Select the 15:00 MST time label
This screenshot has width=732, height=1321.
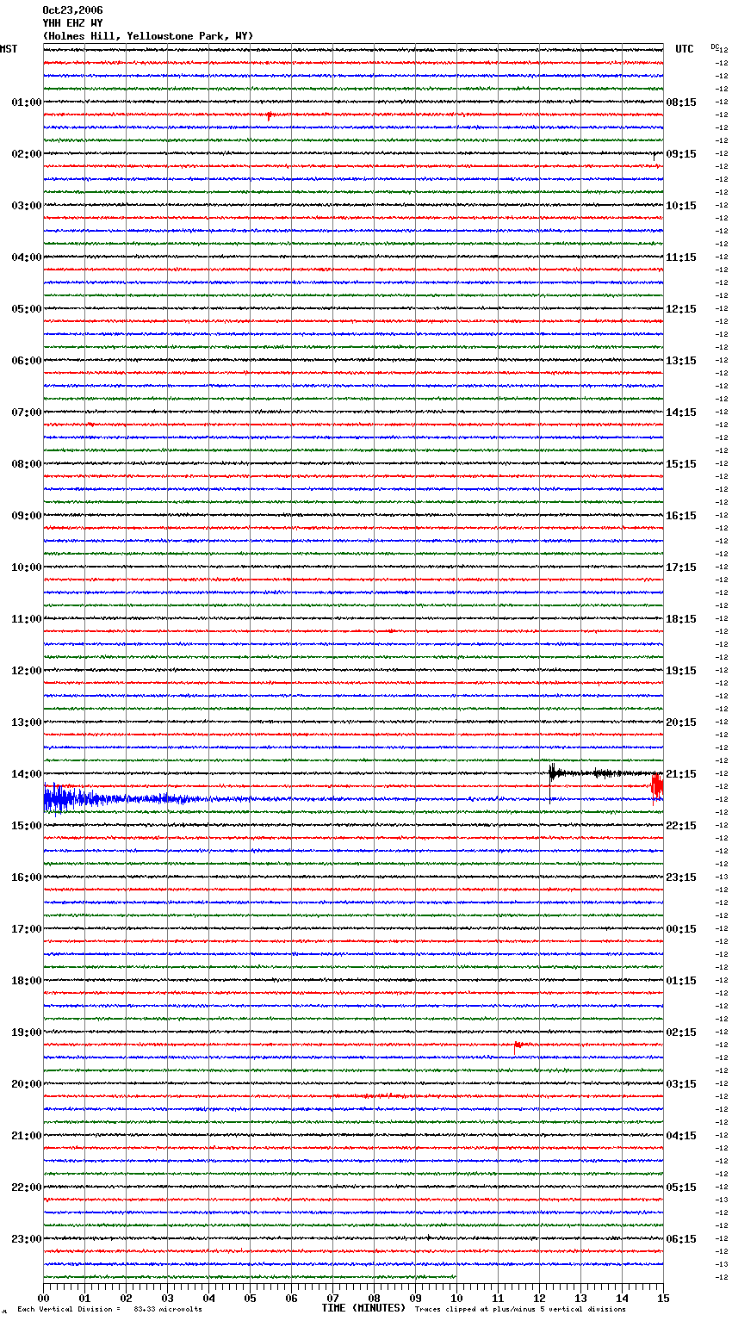click(x=27, y=826)
